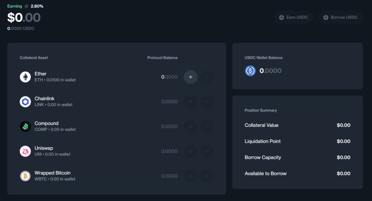Add Compound collateral with plus button
Viewport: 372px width, 201px height.
pyautogui.click(x=191, y=126)
